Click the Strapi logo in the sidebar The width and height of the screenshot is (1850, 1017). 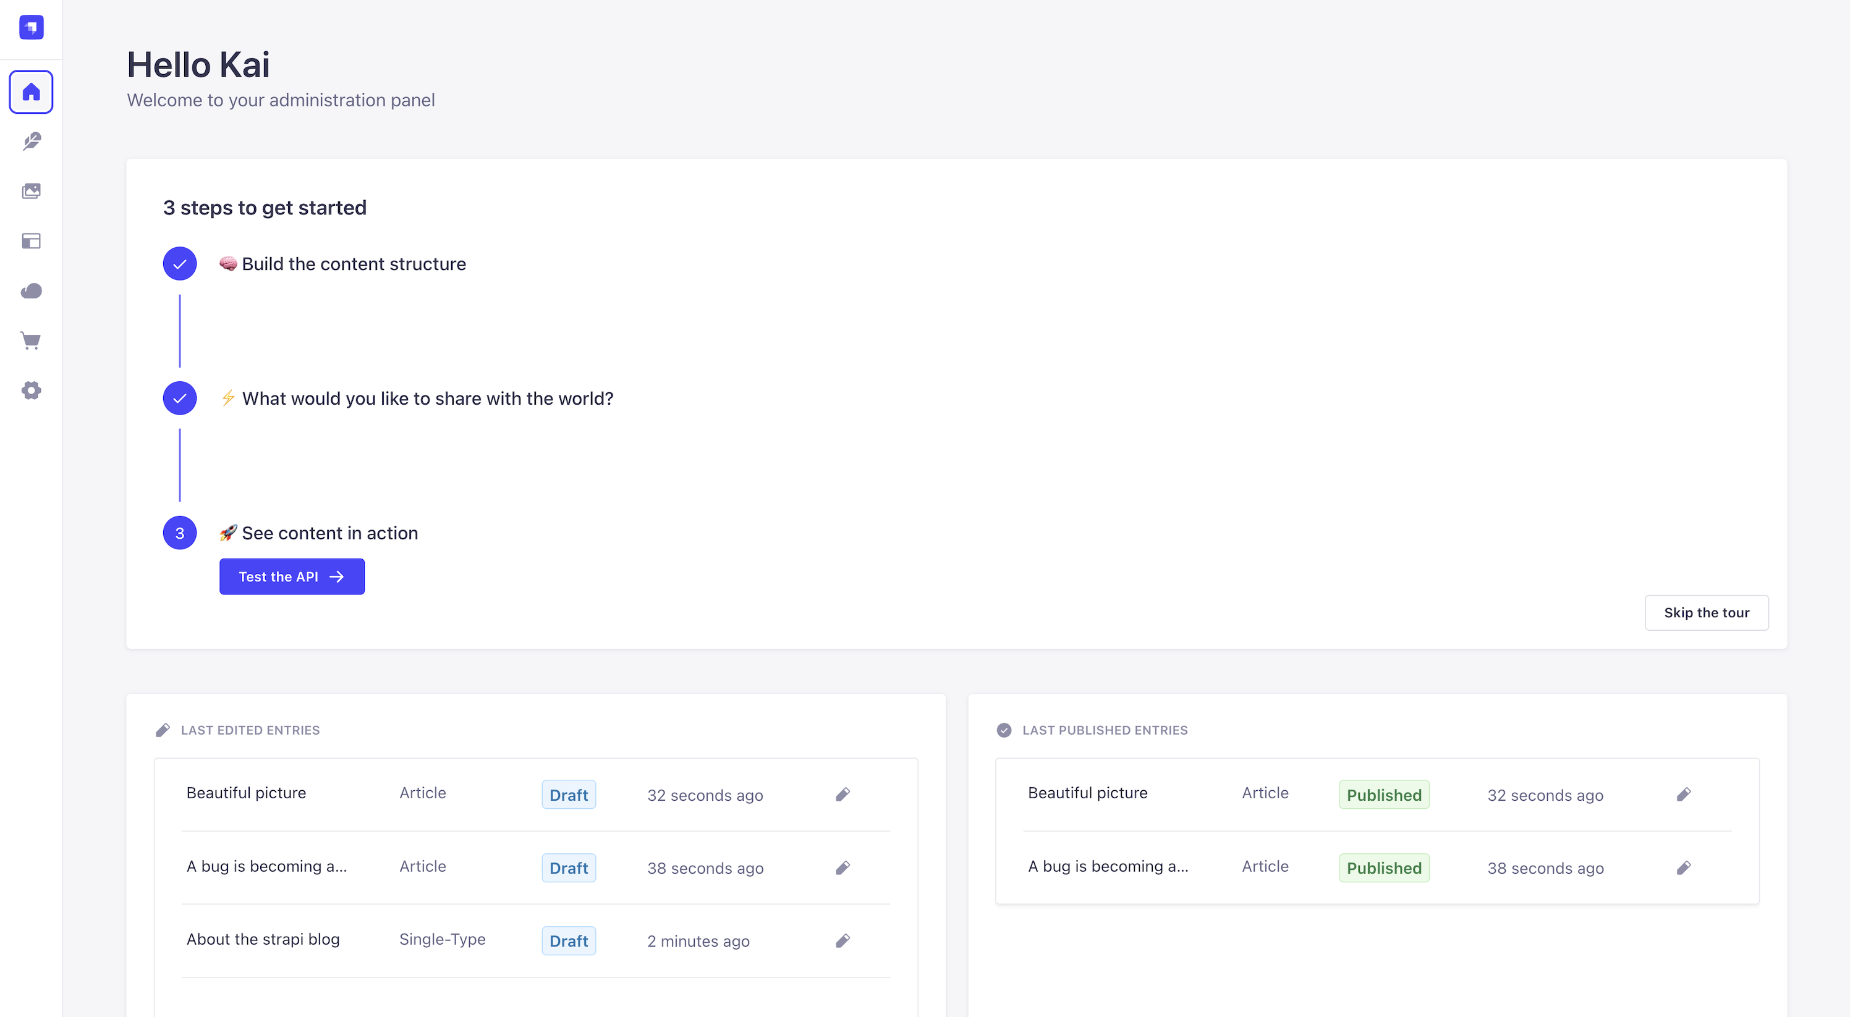[31, 27]
